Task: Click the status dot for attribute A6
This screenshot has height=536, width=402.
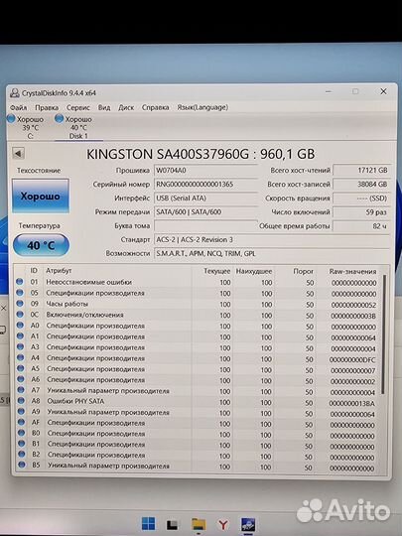Action: pos(21,379)
